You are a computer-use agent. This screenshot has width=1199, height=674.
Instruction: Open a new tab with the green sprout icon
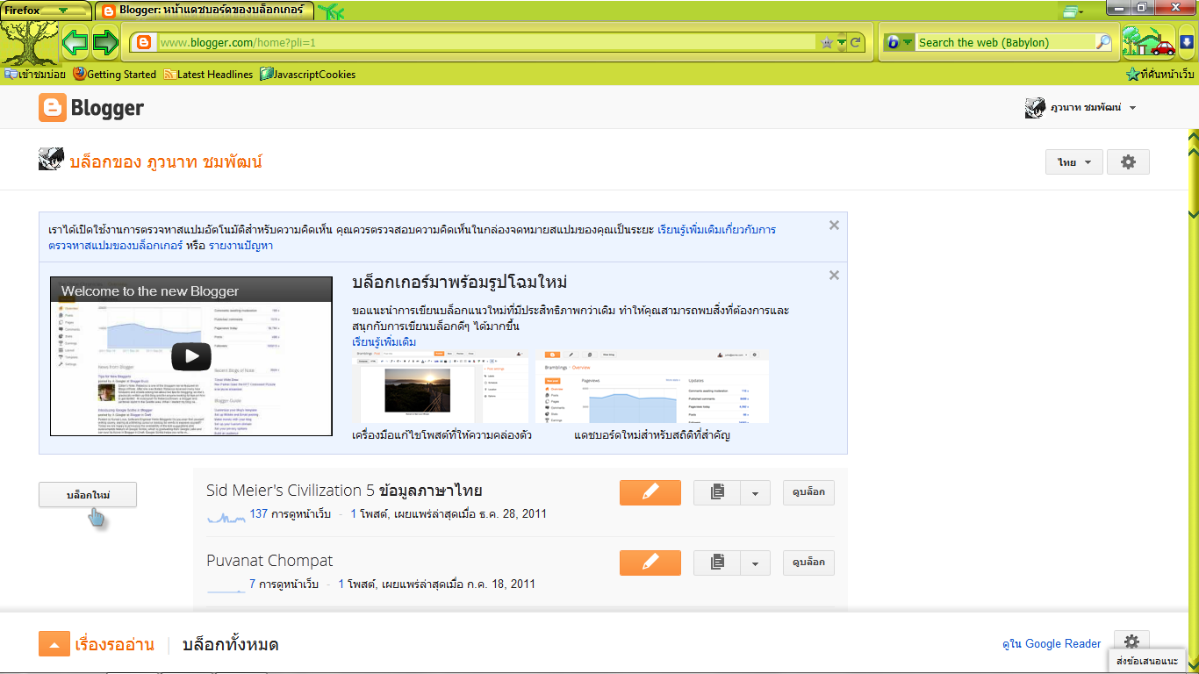(332, 11)
